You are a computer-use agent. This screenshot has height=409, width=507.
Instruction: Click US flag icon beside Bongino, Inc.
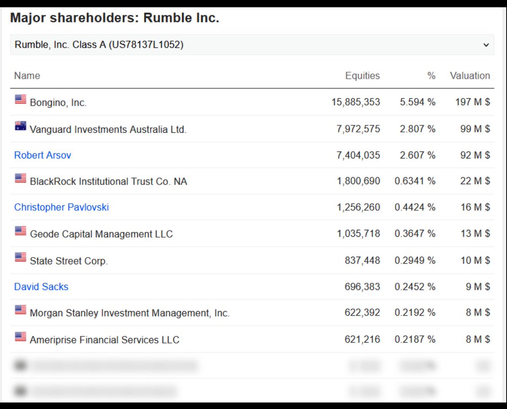pyautogui.click(x=20, y=100)
